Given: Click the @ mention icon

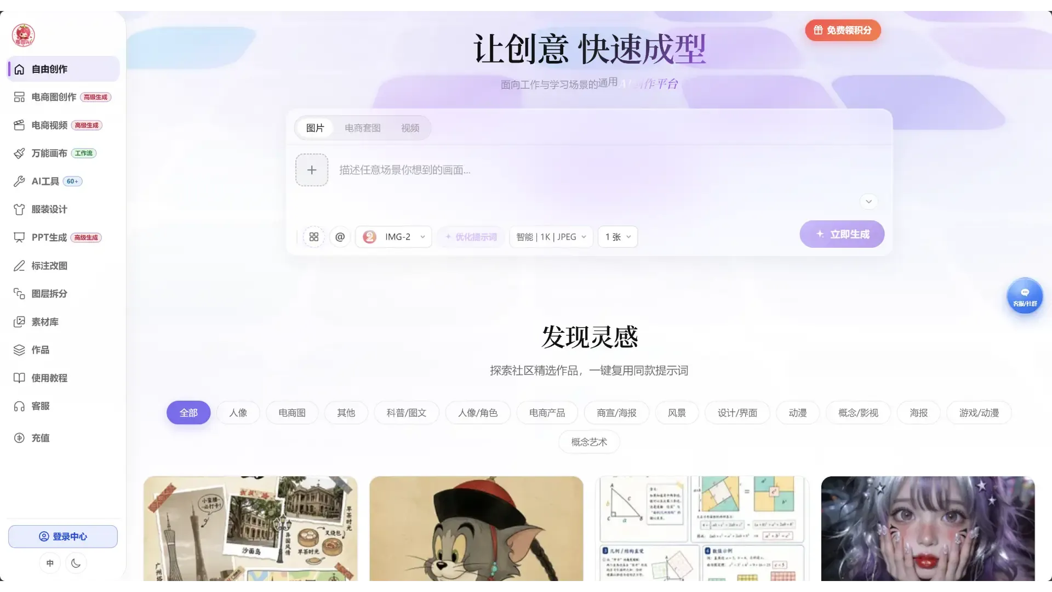Looking at the screenshot, I should click(x=340, y=237).
